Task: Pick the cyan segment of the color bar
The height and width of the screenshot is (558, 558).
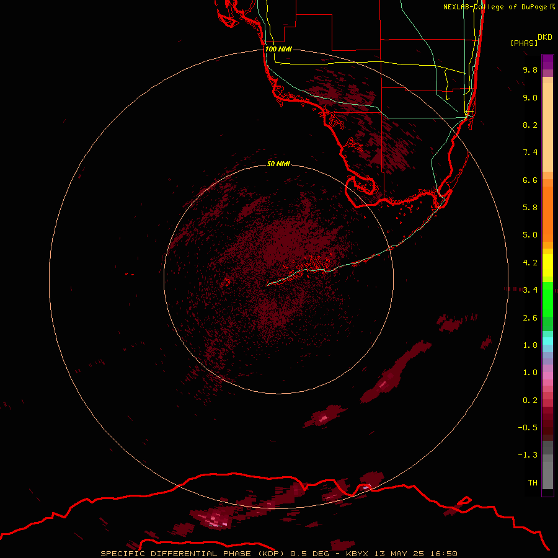Action: click(x=547, y=341)
